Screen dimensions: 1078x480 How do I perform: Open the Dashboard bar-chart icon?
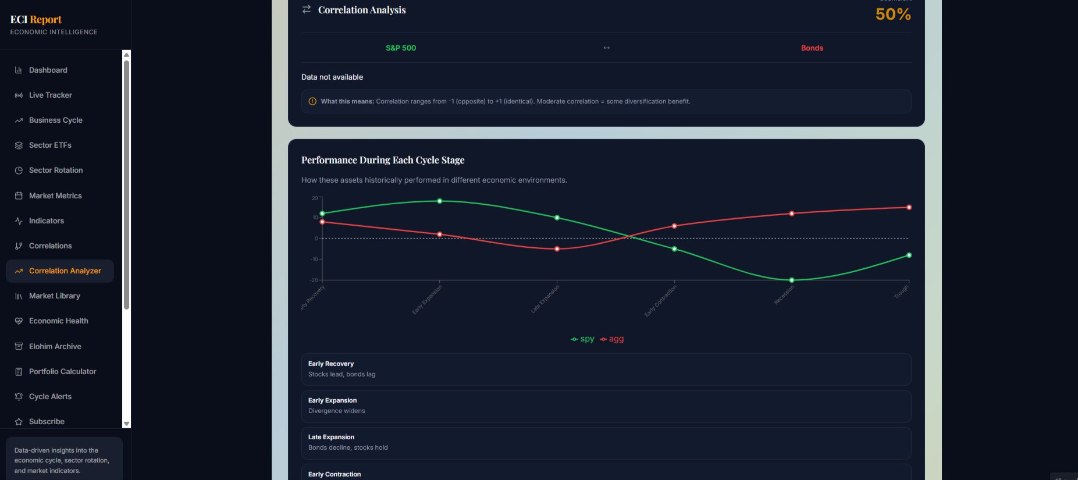click(19, 70)
